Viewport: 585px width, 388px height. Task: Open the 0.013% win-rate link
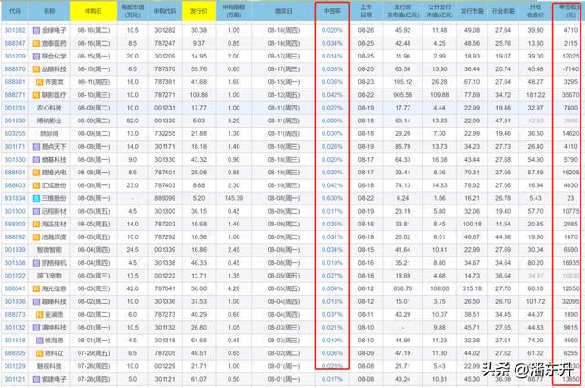pos(332,301)
